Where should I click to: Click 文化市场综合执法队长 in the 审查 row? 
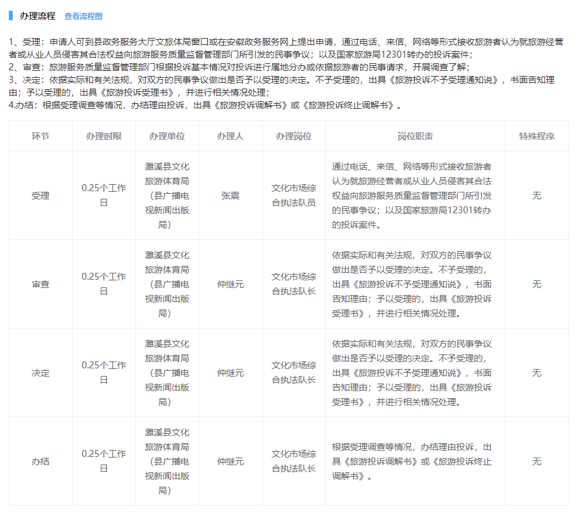(x=294, y=284)
